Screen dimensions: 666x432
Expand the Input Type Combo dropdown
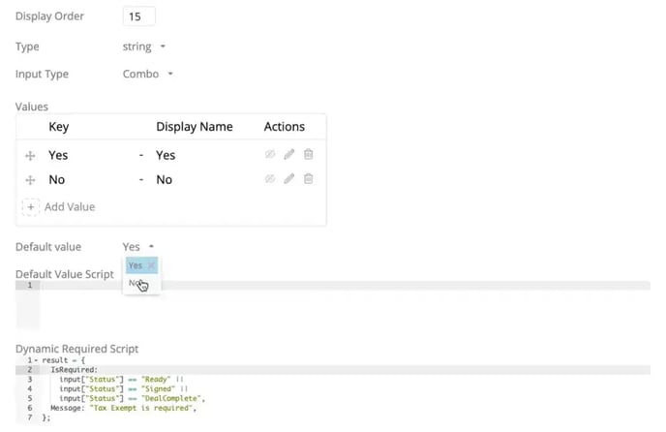coord(147,75)
